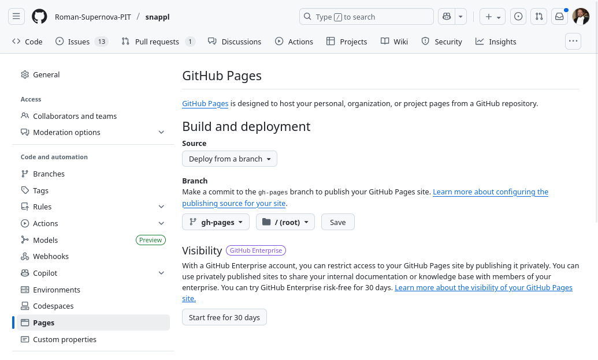The width and height of the screenshot is (598, 360).
Task: Open Deploy from a branch dropdown
Action: (229, 159)
